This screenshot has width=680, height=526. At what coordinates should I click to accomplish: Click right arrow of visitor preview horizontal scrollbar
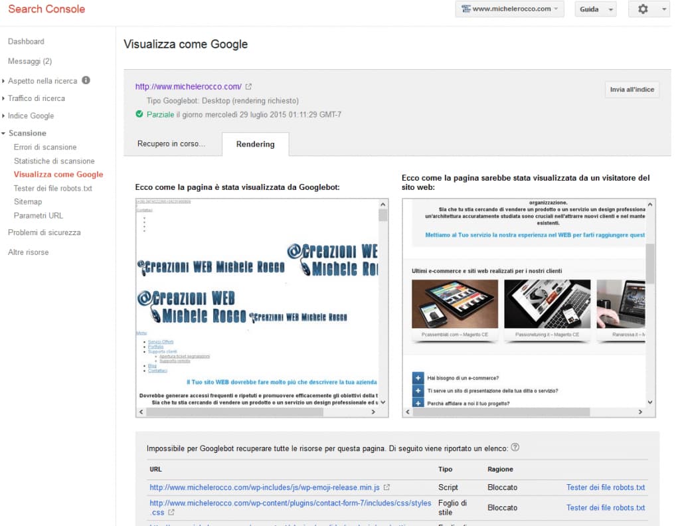click(x=641, y=412)
